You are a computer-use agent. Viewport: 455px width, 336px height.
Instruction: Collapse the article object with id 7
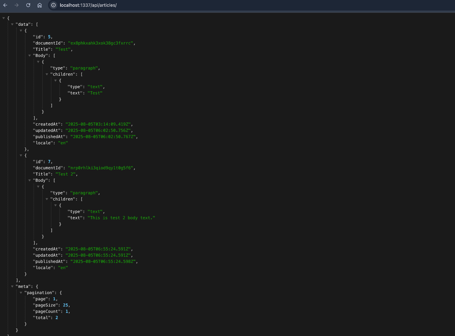pos(21,155)
